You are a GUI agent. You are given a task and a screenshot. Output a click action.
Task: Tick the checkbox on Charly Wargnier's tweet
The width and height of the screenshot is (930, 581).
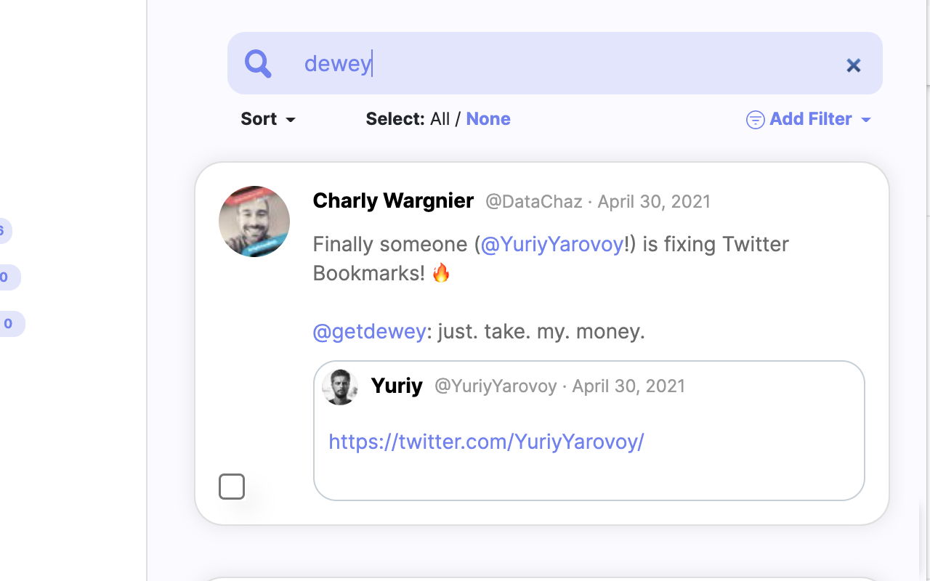tap(232, 487)
